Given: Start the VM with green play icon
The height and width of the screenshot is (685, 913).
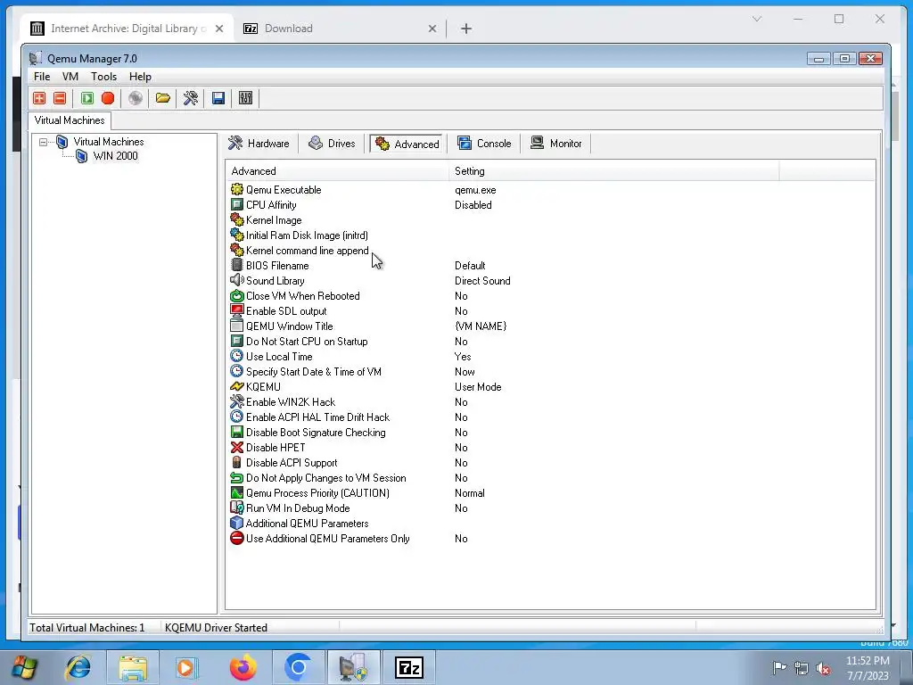Looking at the screenshot, I should coord(87,98).
